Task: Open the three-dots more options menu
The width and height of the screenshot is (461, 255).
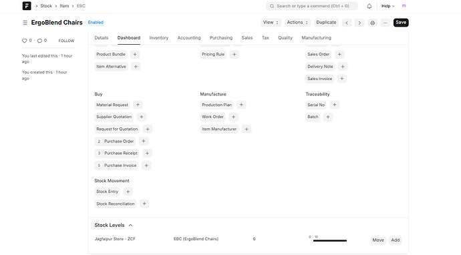Action: [385, 23]
